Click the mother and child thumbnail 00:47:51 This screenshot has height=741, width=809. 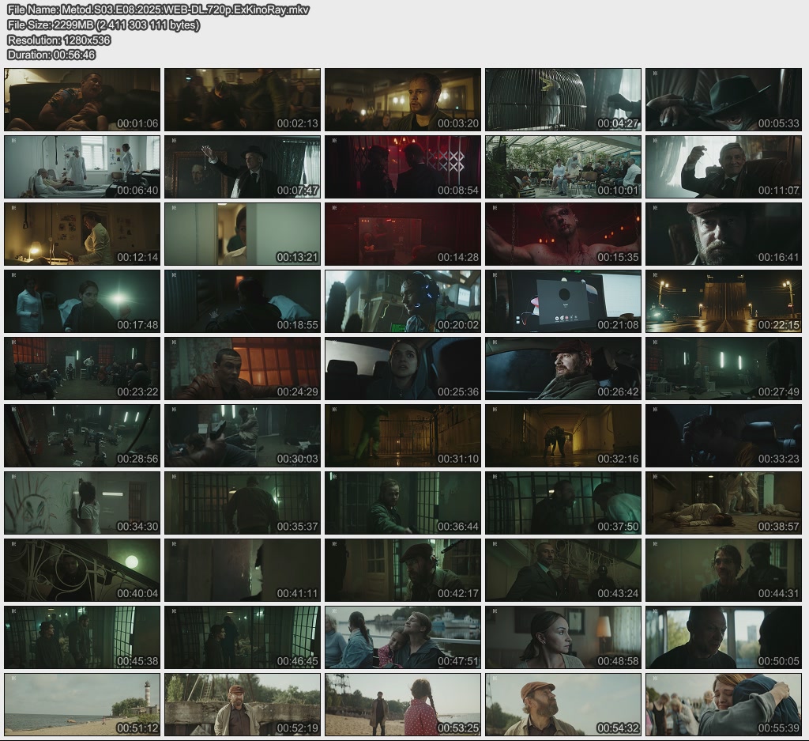coord(402,637)
